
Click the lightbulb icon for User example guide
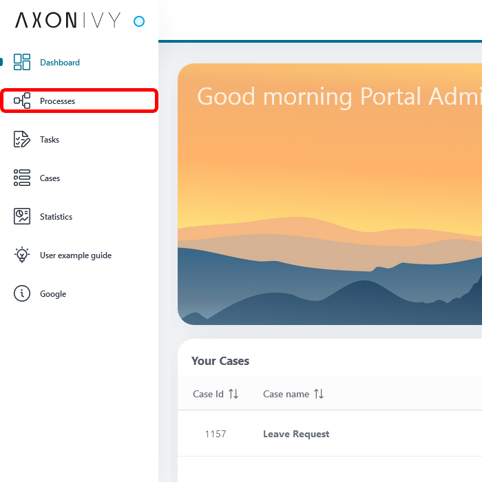click(x=22, y=255)
